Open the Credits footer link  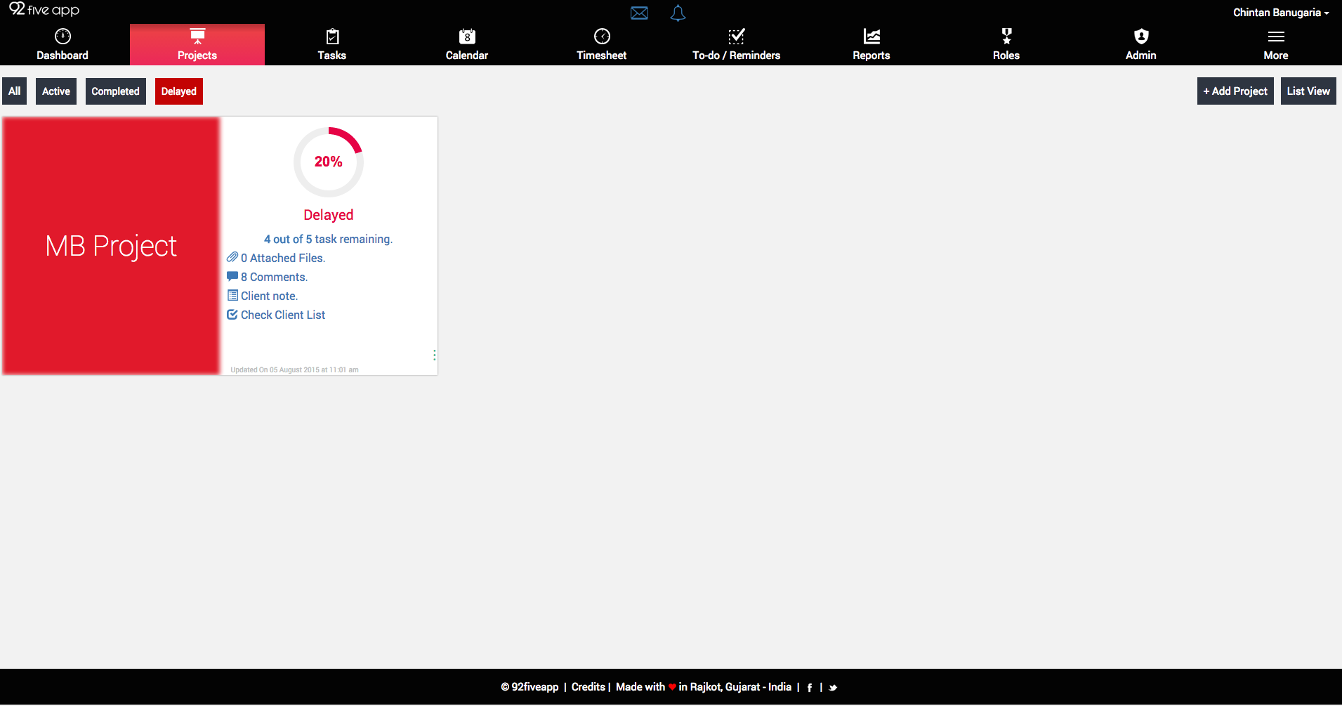tap(588, 687)
